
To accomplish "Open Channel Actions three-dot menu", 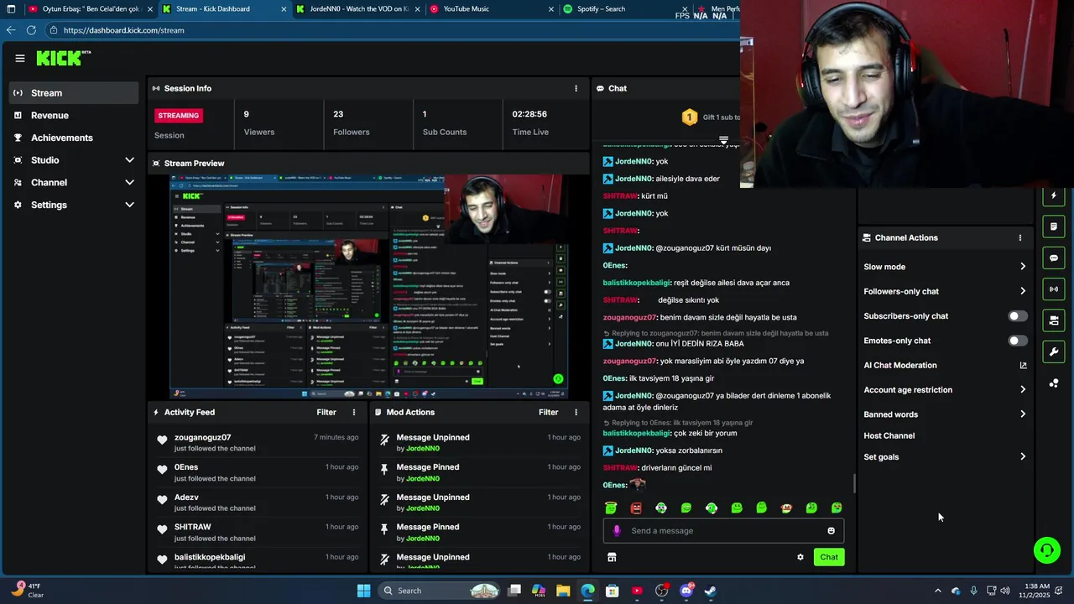I will click(x=1020, y=237).
